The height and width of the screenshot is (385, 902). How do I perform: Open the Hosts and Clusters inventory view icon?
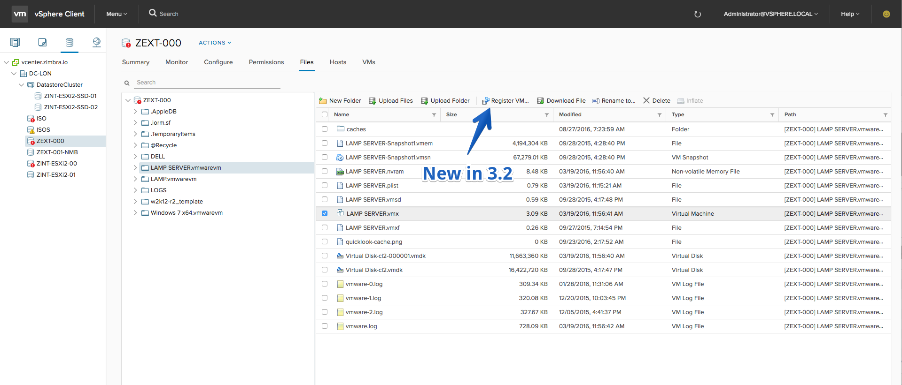click(15, 43)
